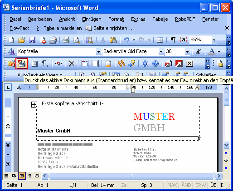Image resolution: width=233 pixels, height=191 pixels.
Task: Open the Baskerville Old Face font dropdown arrow
Action: point(161,52)
